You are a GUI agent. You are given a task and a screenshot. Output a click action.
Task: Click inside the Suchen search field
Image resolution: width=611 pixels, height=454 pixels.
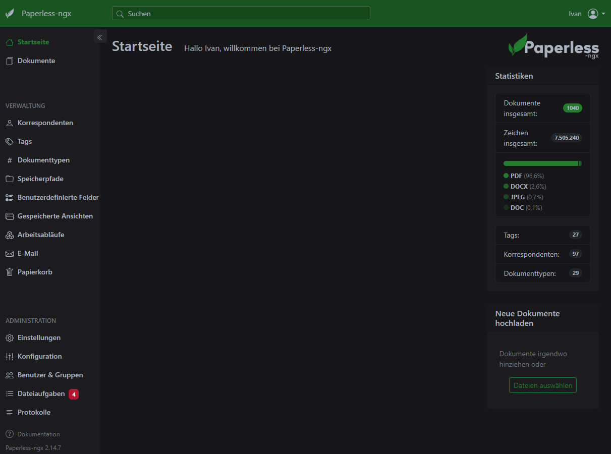(241, 14)
